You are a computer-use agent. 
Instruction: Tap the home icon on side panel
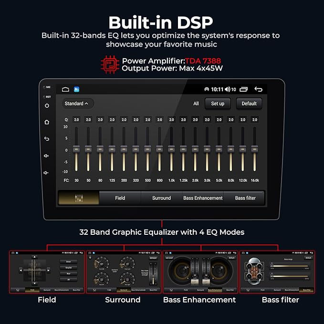point(47,122)
